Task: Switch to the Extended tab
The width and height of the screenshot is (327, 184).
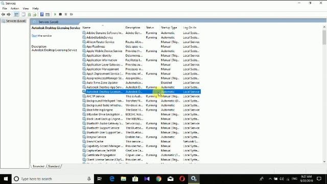Action: (39, 167)
